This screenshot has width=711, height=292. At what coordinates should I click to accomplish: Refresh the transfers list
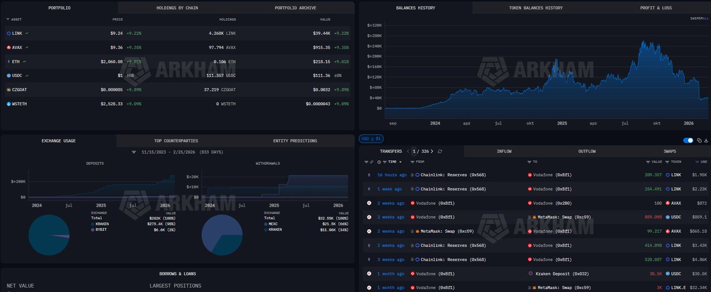(440, 152)
